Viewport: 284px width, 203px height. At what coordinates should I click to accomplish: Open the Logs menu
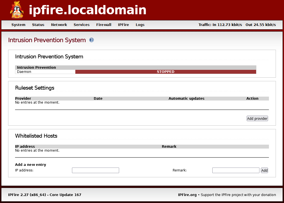[x=140, y=25]
